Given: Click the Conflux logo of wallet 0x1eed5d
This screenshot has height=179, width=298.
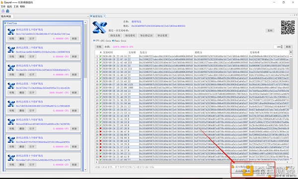Looking at the screenshot, I should click(11, 122).
